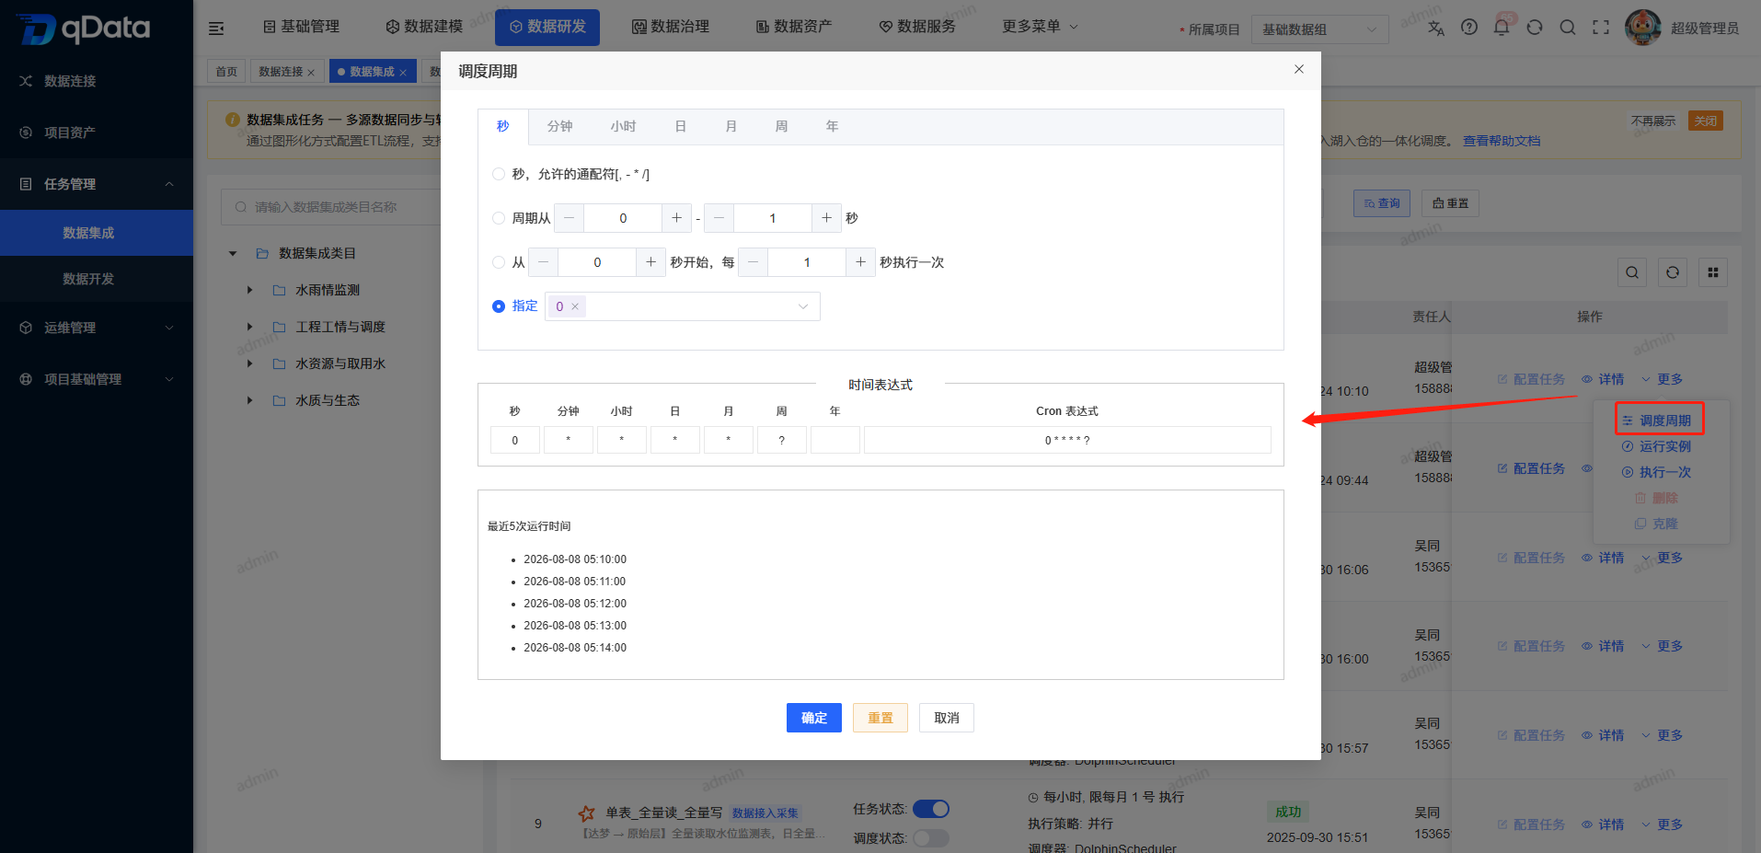Toggle 任务状态 switch in row 9
The image size is (1761, 853).
(931, 809)
